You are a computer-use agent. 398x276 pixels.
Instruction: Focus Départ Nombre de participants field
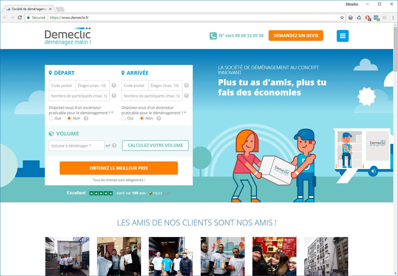(79, 96)
